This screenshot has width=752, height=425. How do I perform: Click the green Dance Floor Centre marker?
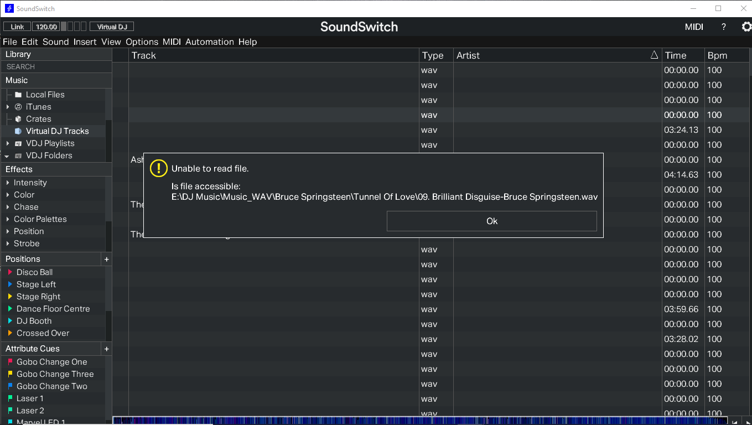[x=10, y=309]
